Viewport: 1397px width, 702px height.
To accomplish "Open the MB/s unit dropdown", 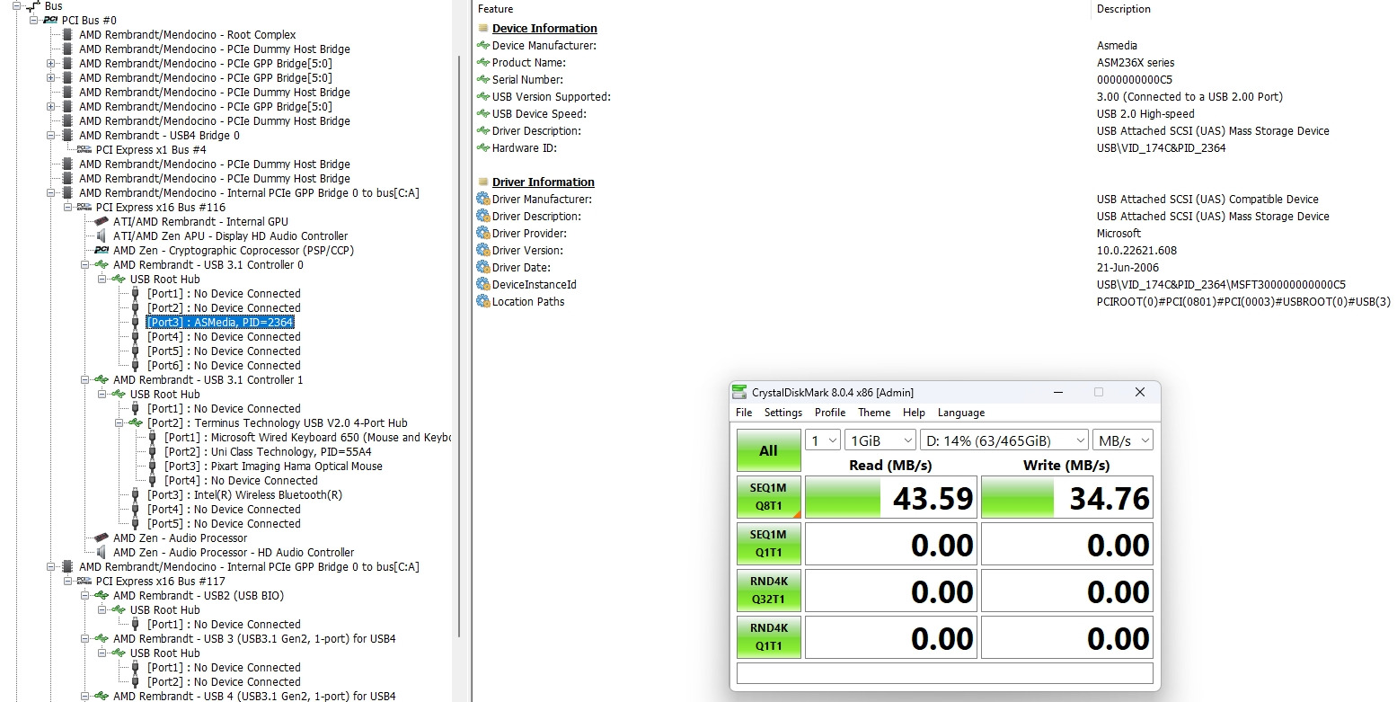I will point(1123,440).
